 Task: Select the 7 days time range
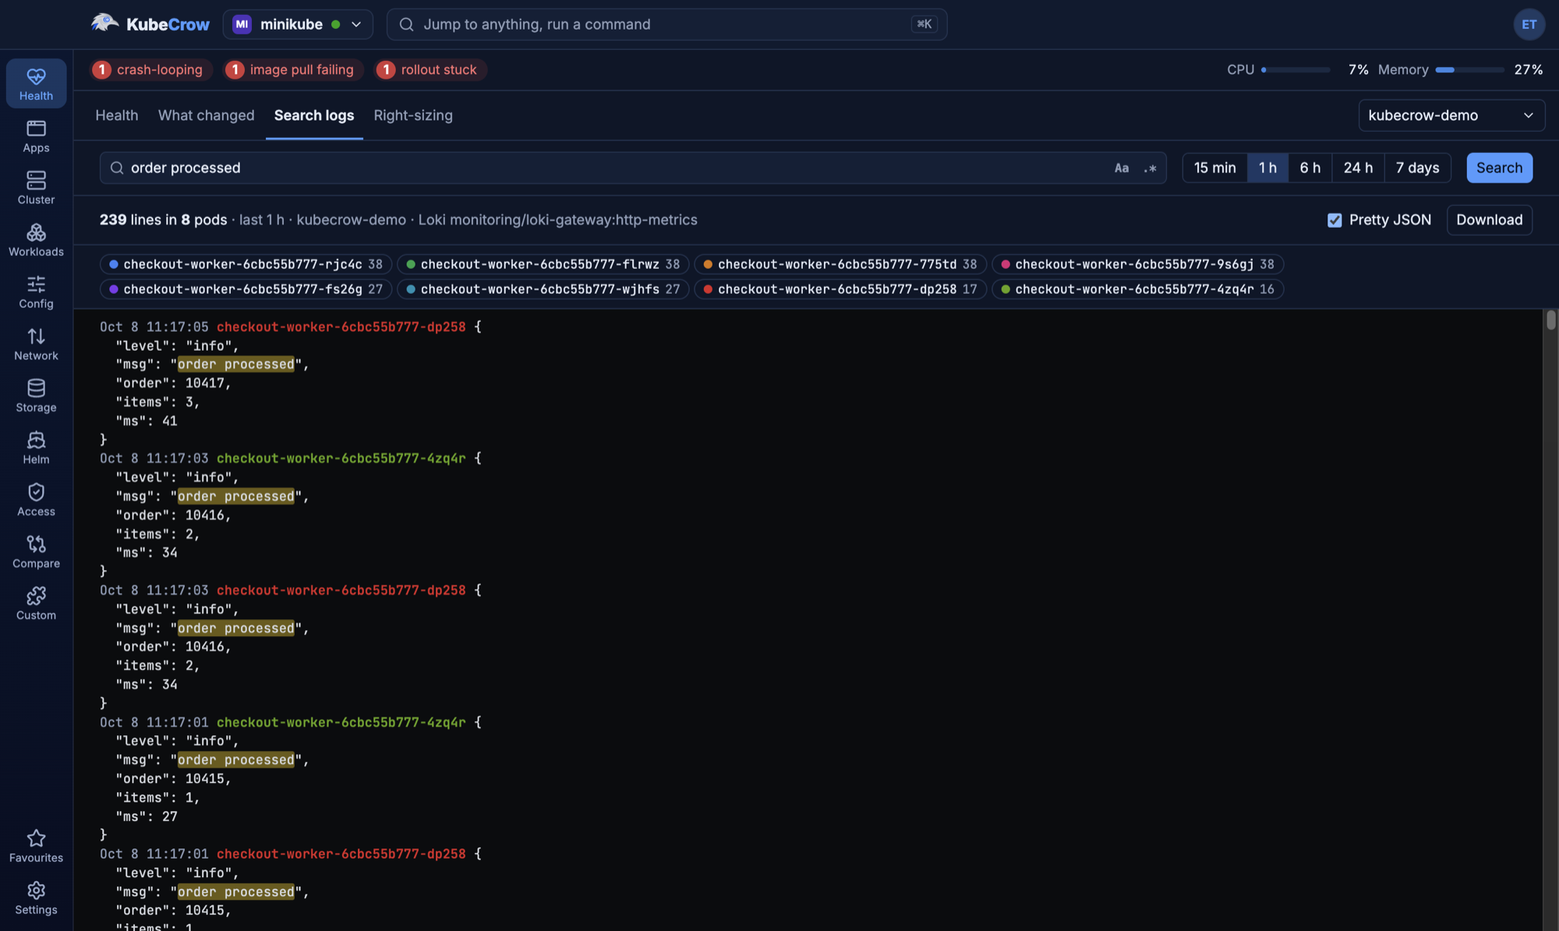(1417, 168)
